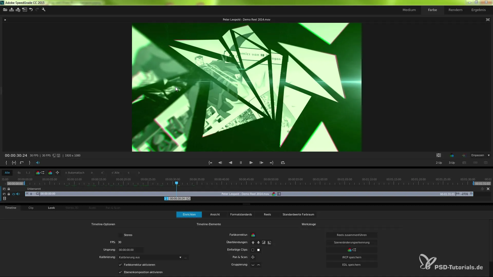This screenshot has height=277, width=493.
Task: Select the Alle timeline filter
Action: pos(7,173)
